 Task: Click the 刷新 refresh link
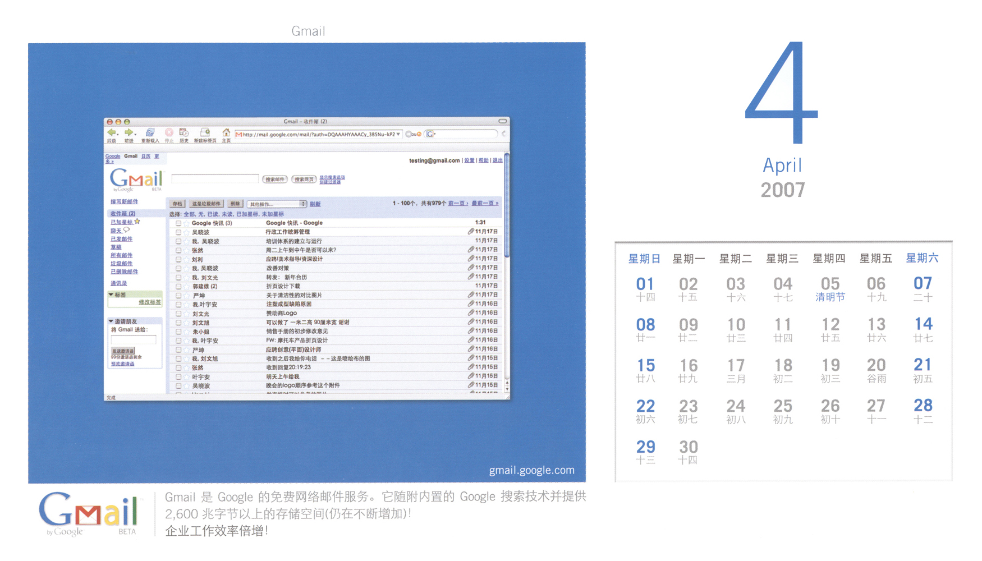coord(315,204)
